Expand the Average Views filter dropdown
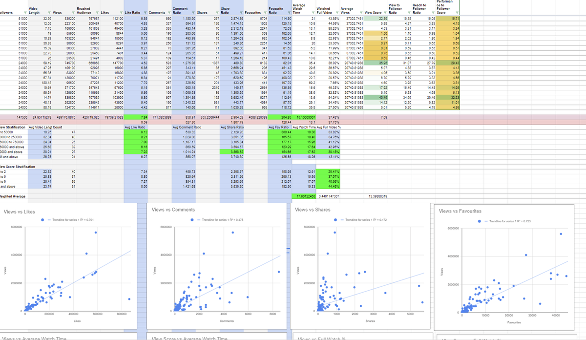Viewport: 586px width, 340px height. coord(360,12)
